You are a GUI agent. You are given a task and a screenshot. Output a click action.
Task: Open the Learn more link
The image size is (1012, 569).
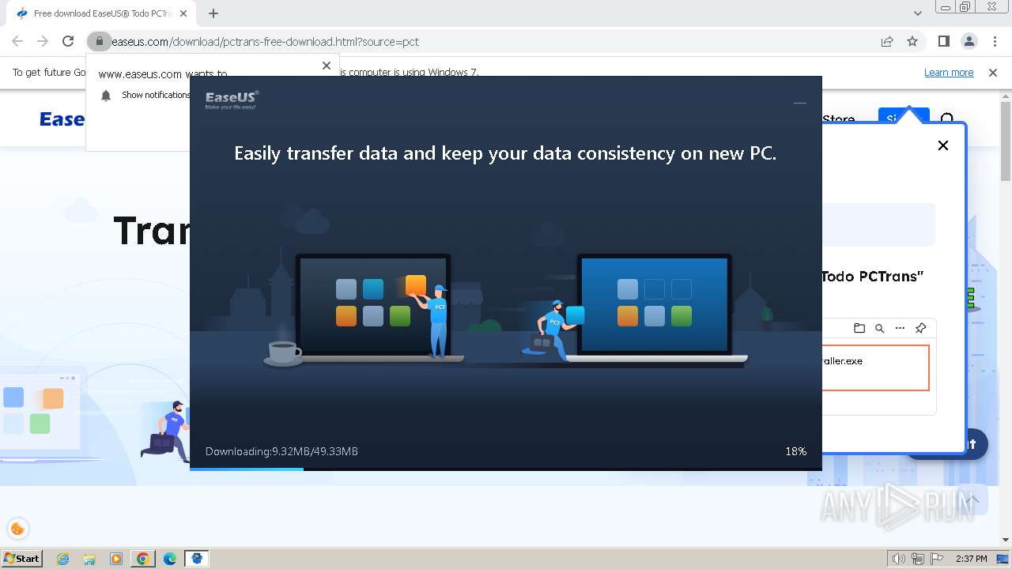(949, 72)
